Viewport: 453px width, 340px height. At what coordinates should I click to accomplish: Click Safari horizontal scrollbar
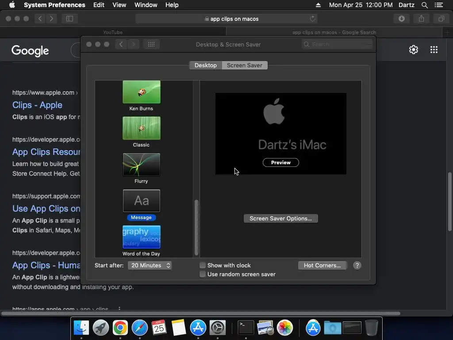201,313
